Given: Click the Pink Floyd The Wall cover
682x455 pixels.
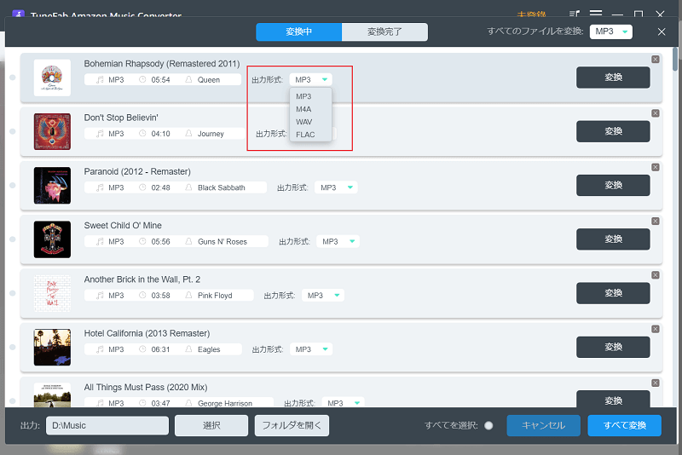Looking at the screenshot, I should [x=52, y=293].
